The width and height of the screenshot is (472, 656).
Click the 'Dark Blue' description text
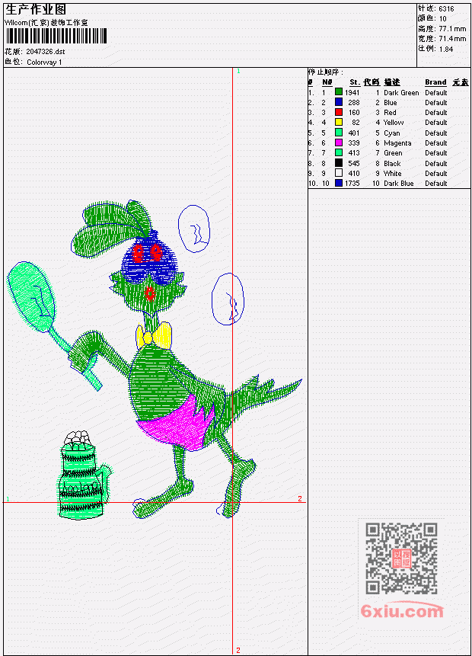[399, 184]
